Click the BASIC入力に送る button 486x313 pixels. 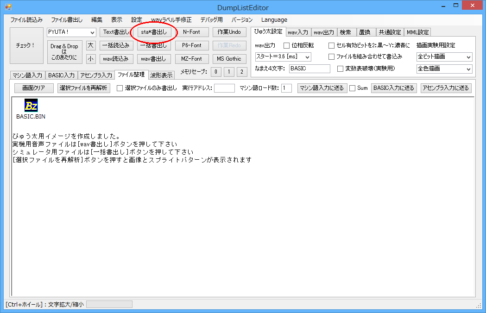pyautogui.click(x=394, y=88)
